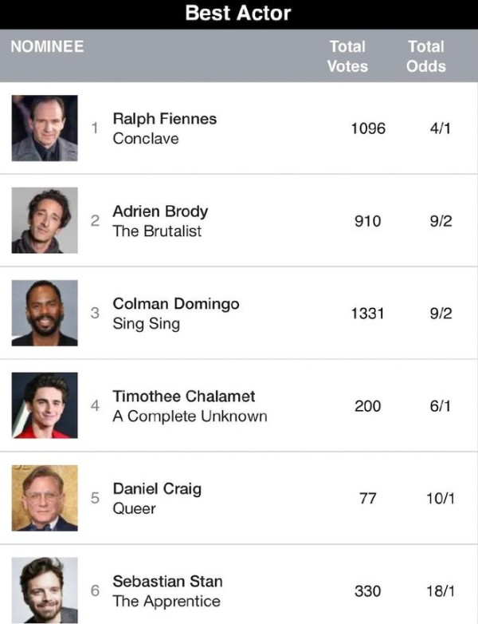Viewport: 478px width, 624px height.
Task: Open the film title The Brutalist
Action: pos(157,231)
